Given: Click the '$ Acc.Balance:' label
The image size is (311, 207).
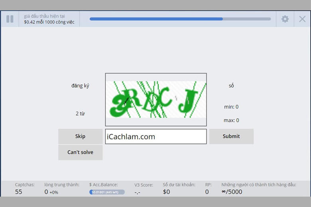Looking at the screenshot, I should click(104, 185).
